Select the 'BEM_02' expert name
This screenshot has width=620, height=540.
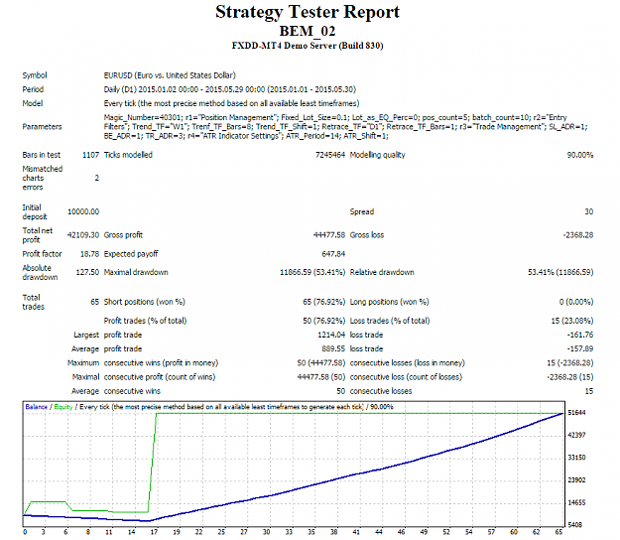click(308, 31)
